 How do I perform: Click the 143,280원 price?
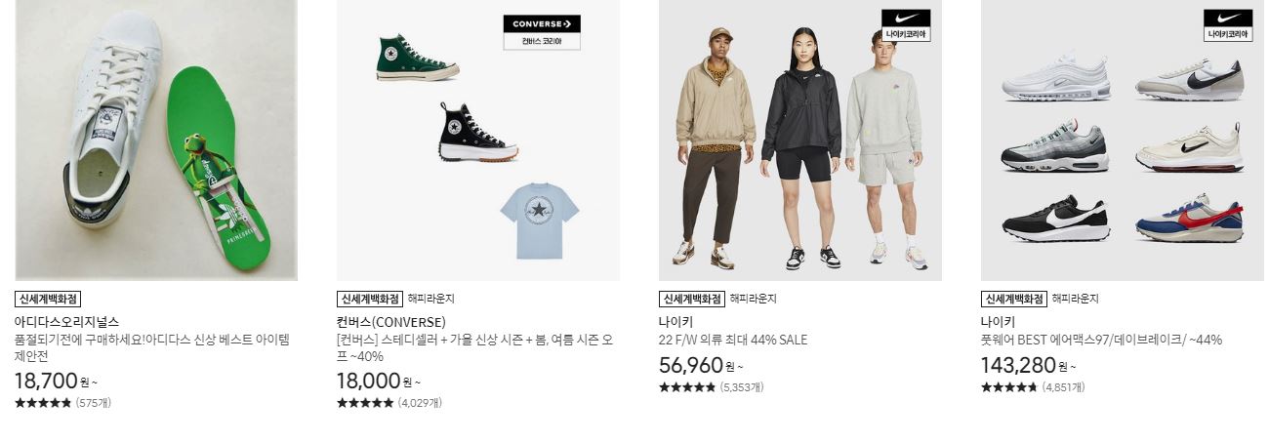coord(1029,366)
